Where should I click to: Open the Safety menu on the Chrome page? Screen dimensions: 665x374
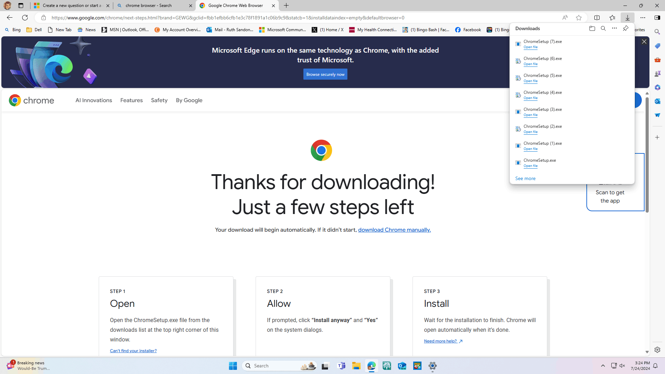[159, 100]
